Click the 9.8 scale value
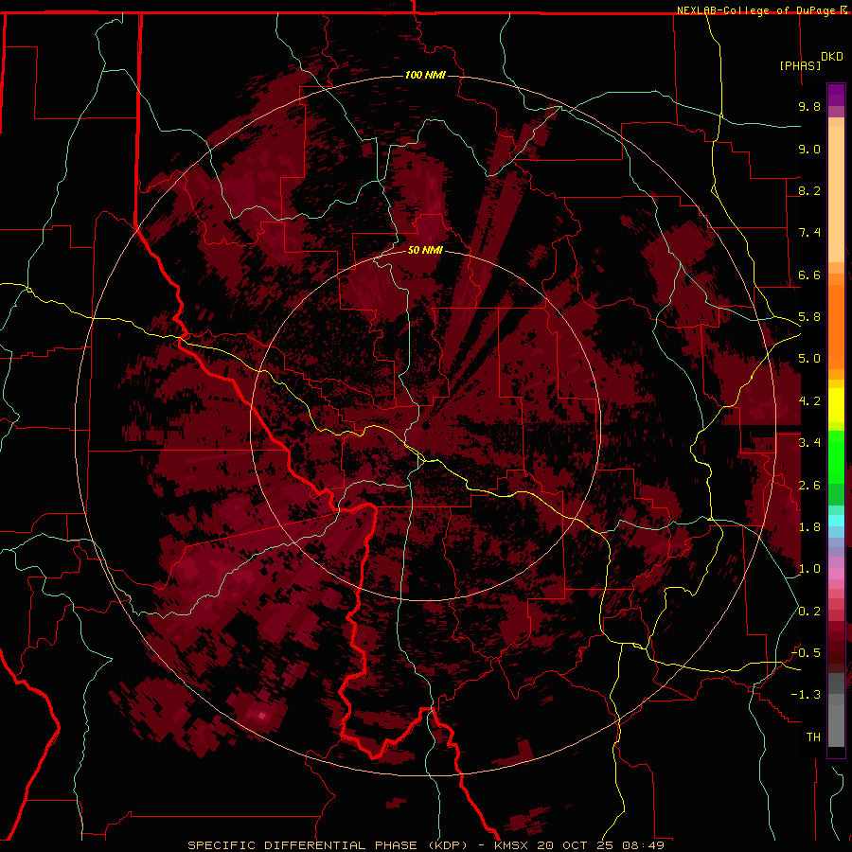Screen dimensions: 852x852 click(x=809, y=106)
